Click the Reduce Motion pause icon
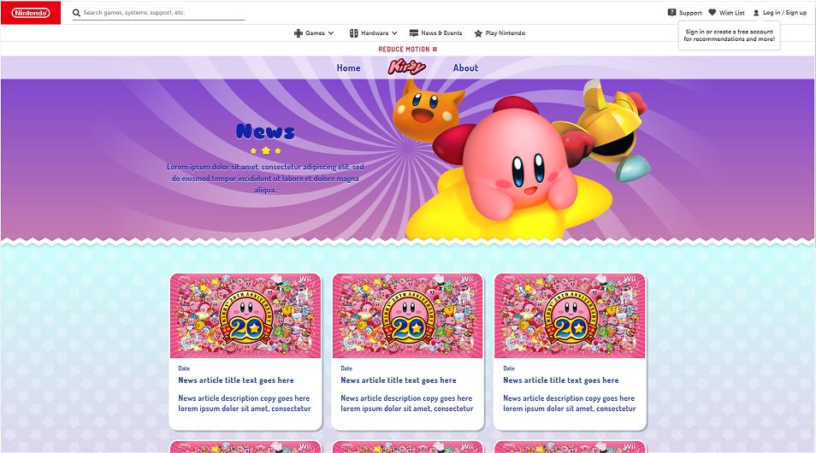 (x=435, y=49)
